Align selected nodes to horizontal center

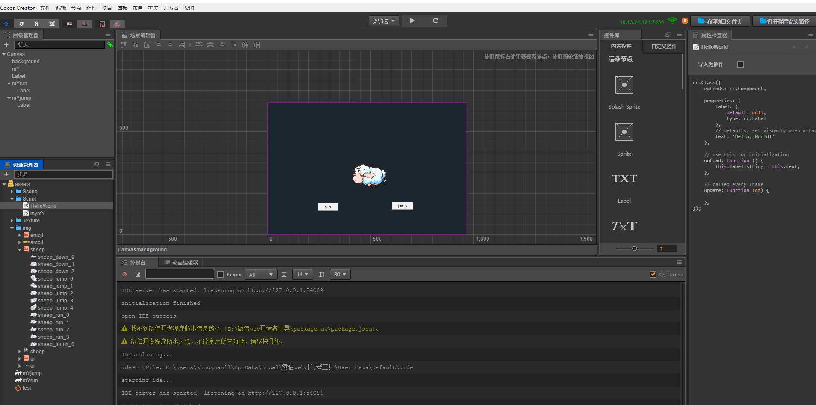coord(170,45)
